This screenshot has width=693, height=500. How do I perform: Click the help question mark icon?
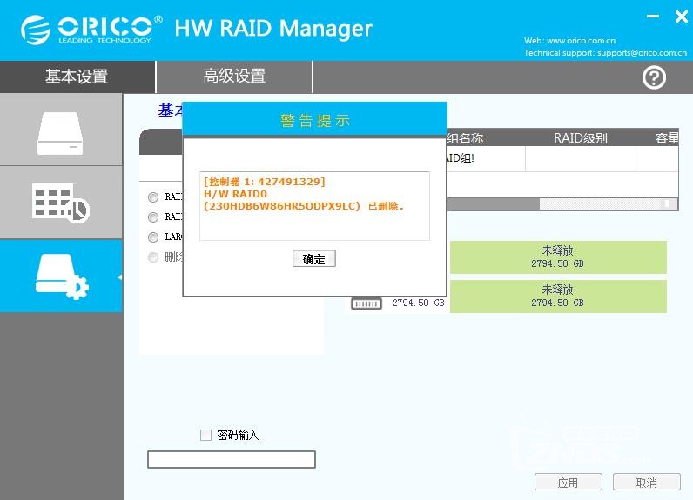654,77
